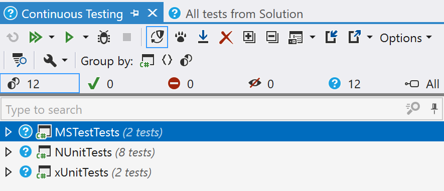The image size is (444, 191).
Task: Select the total 12 tests filter
Action: (40, 83)
